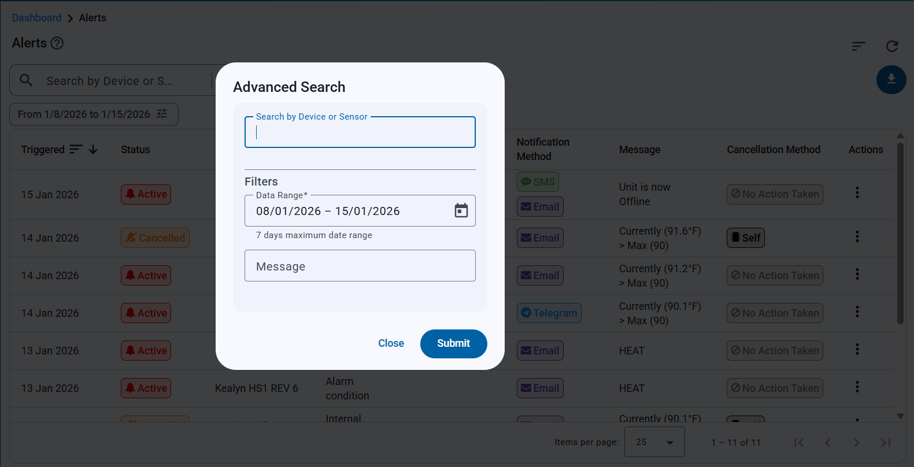The height and width of the screenshot is (467, 914).
Task: Click the search magnifier icon
Action: [26, 80]
